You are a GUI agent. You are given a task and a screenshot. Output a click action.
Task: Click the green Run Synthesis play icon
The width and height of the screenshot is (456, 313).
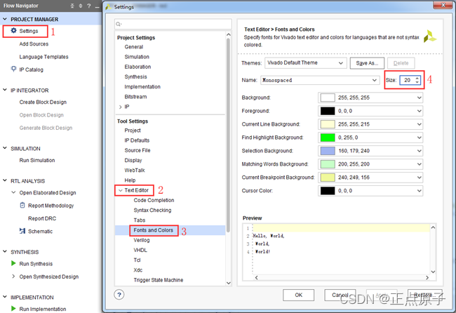click(x=13, y=263)
